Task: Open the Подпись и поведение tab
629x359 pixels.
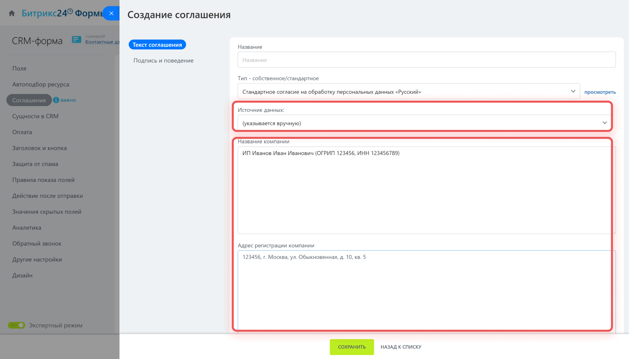Action: pos(163,60)
